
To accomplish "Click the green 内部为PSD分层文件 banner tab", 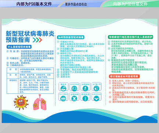I will coord(130,4).
